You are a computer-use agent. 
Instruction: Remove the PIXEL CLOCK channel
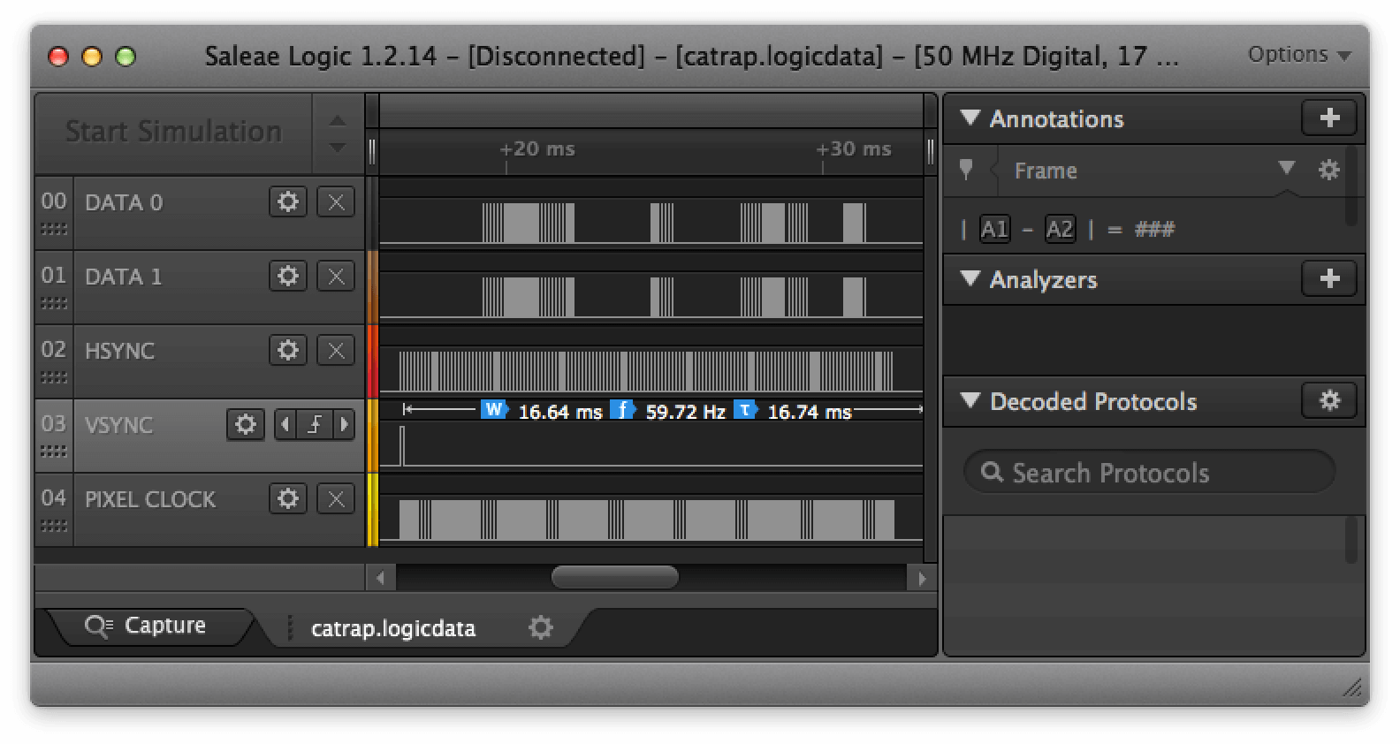(x=336, y=499)
